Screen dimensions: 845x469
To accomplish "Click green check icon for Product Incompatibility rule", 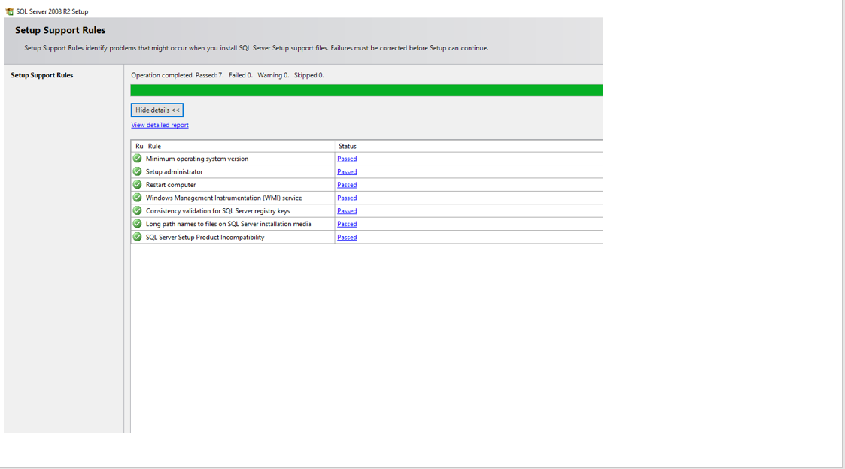I will [138, 237].
